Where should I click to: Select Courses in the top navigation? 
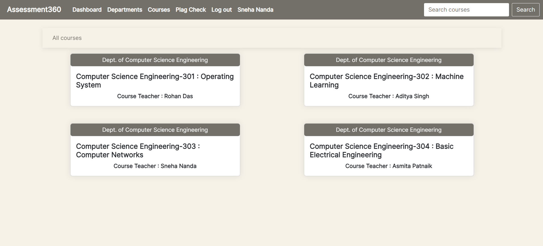coord(159,10)
